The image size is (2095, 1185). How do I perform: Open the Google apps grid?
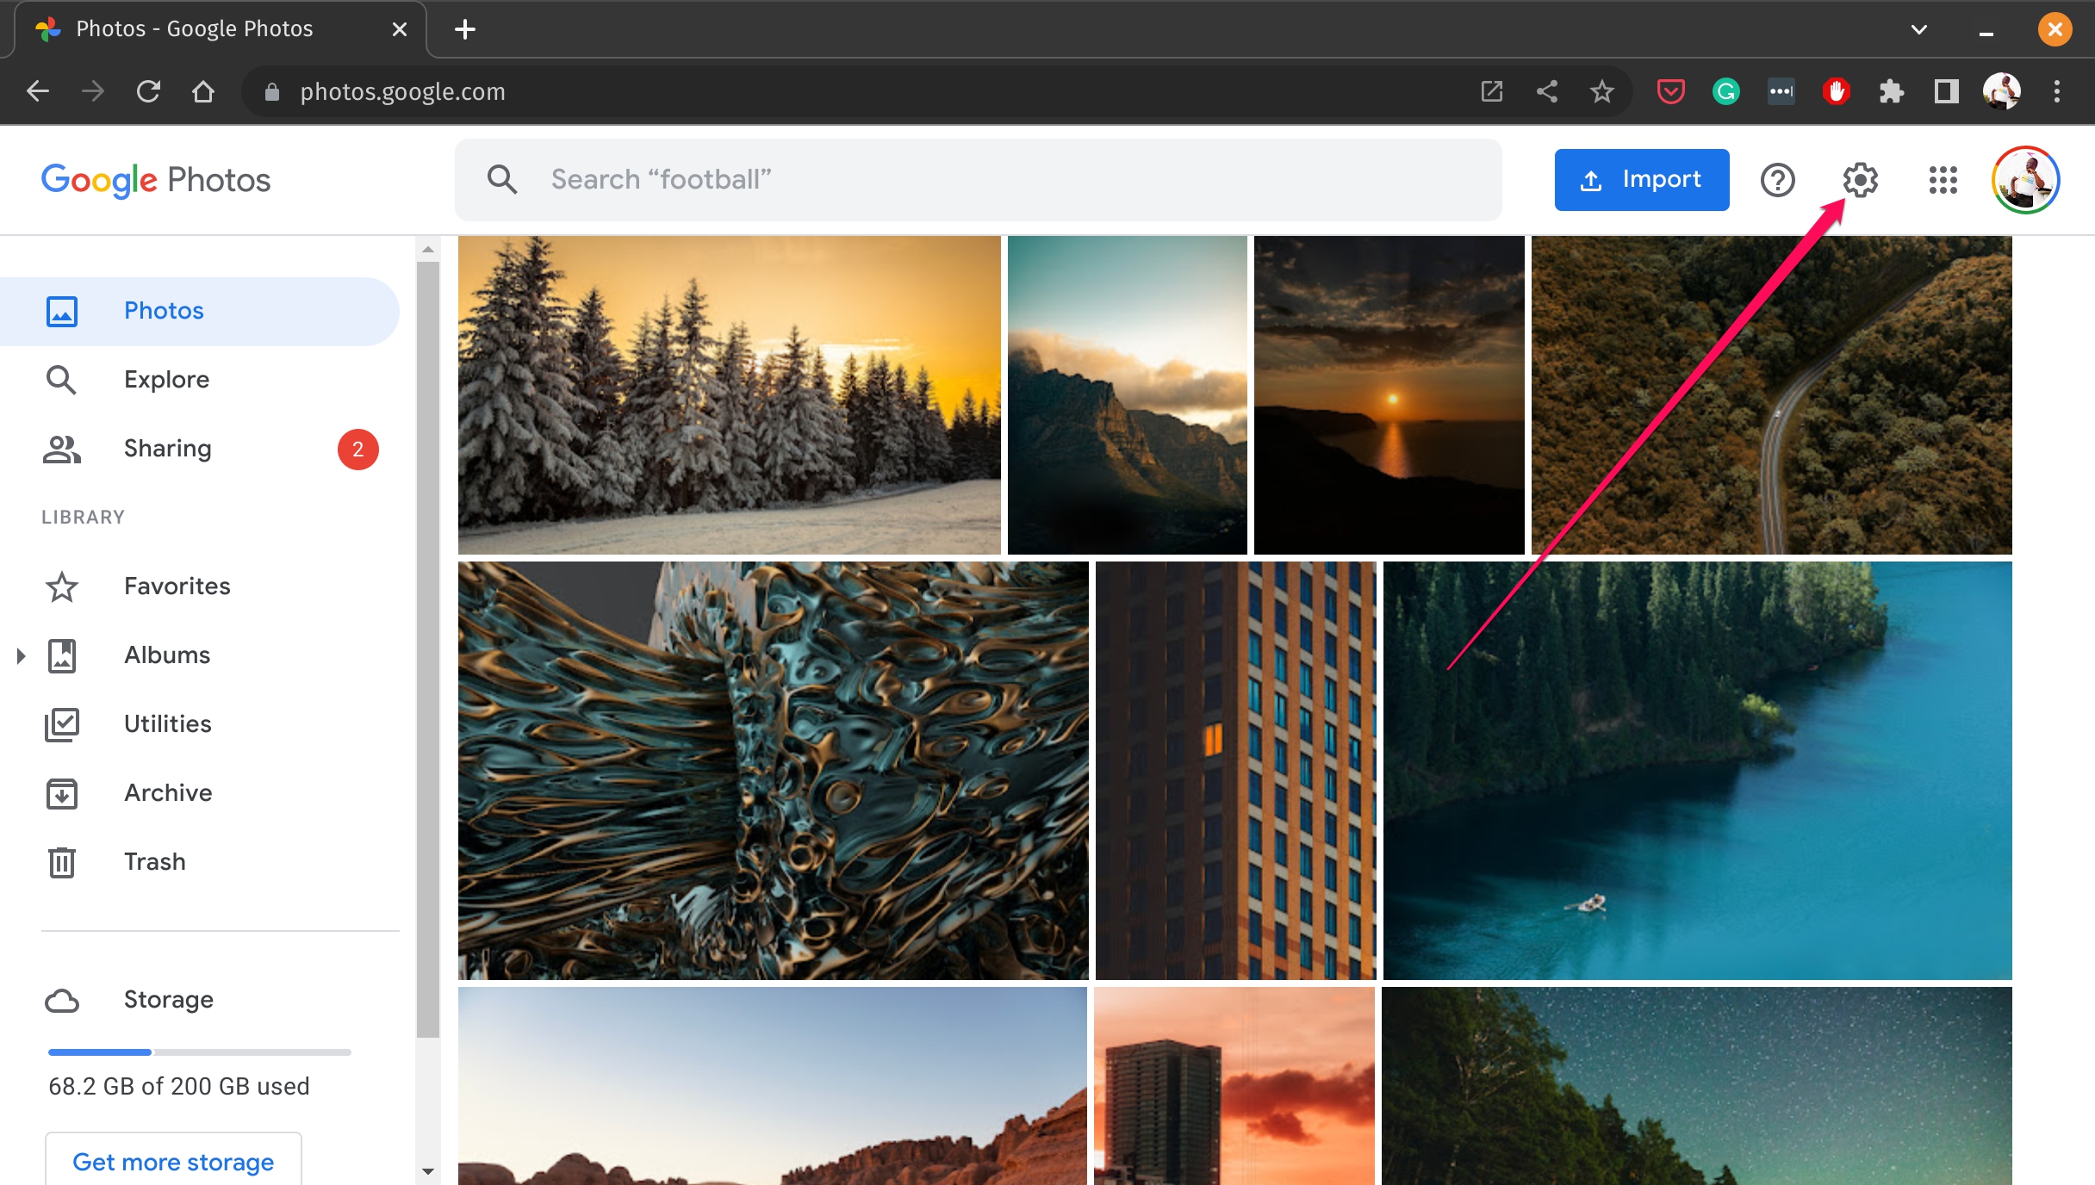tap(1943, 180)
